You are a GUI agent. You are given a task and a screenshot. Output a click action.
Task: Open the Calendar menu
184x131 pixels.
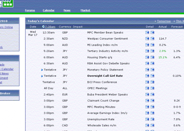[49, 10]
